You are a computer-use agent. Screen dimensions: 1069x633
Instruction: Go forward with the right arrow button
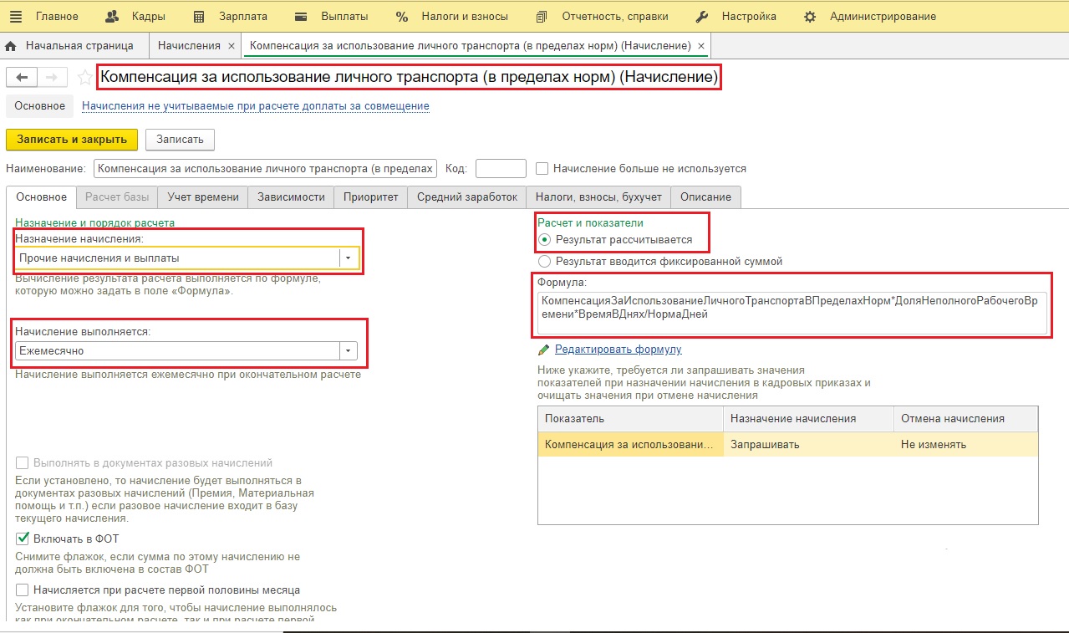tap(52, 77)
